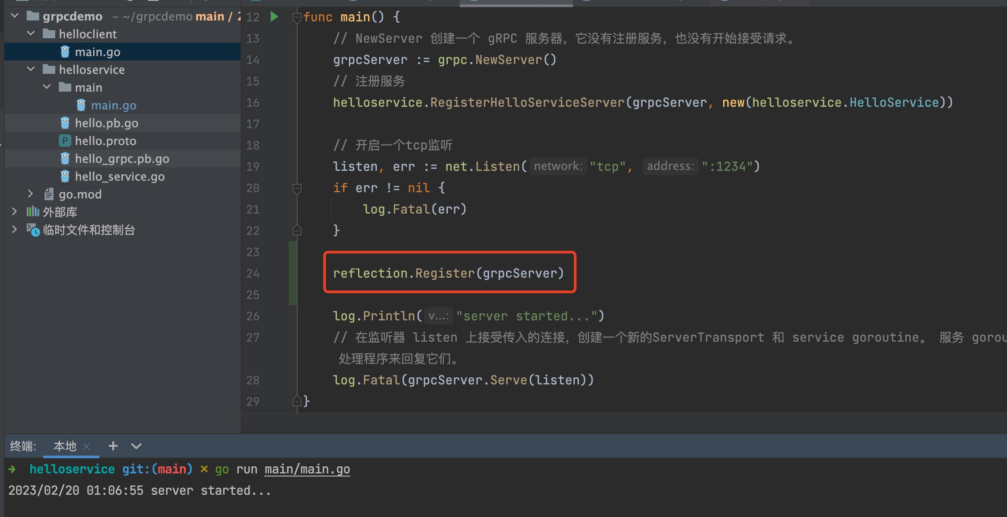Click the 终端 tool window label
This screenshot has height=517, width=1007.
pos(22,446)
